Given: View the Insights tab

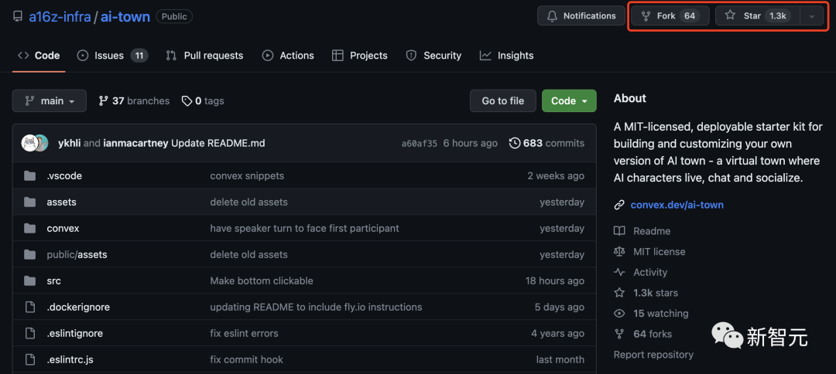Looking at the screenshot, I should point(506,56).
